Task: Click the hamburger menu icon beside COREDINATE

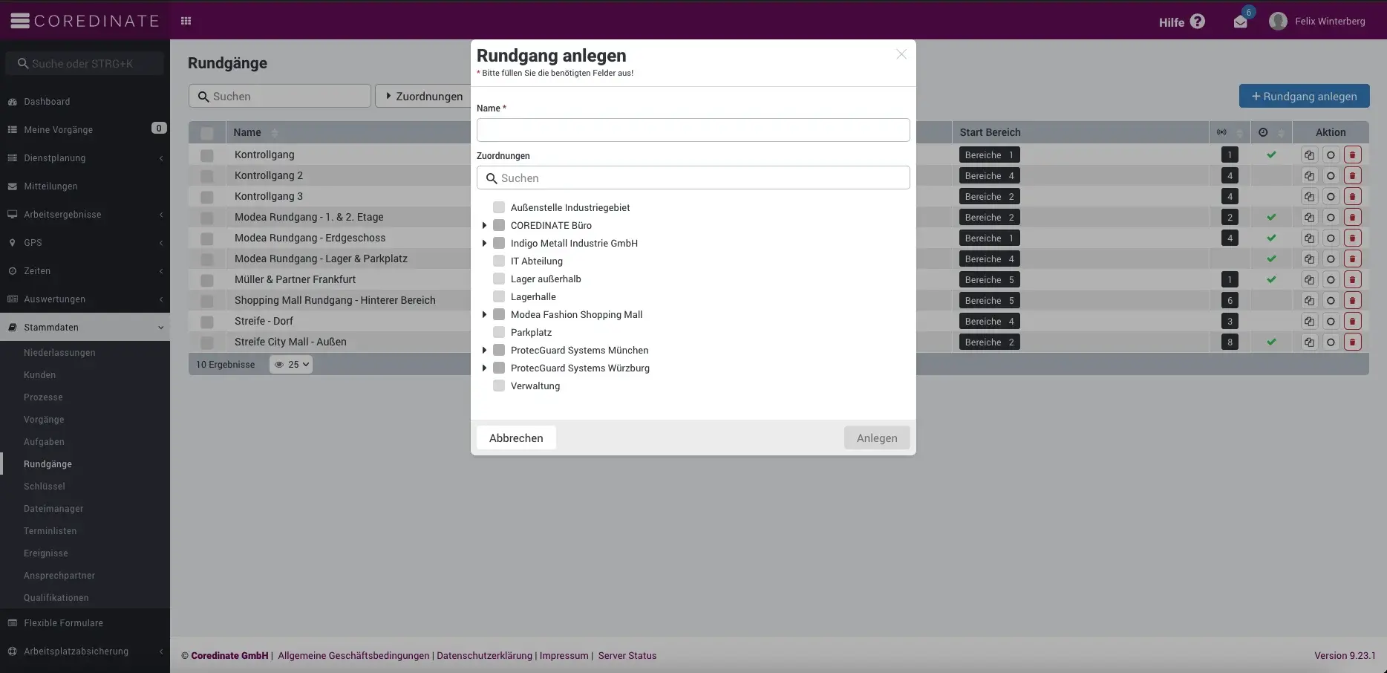Action: (20, 21)
